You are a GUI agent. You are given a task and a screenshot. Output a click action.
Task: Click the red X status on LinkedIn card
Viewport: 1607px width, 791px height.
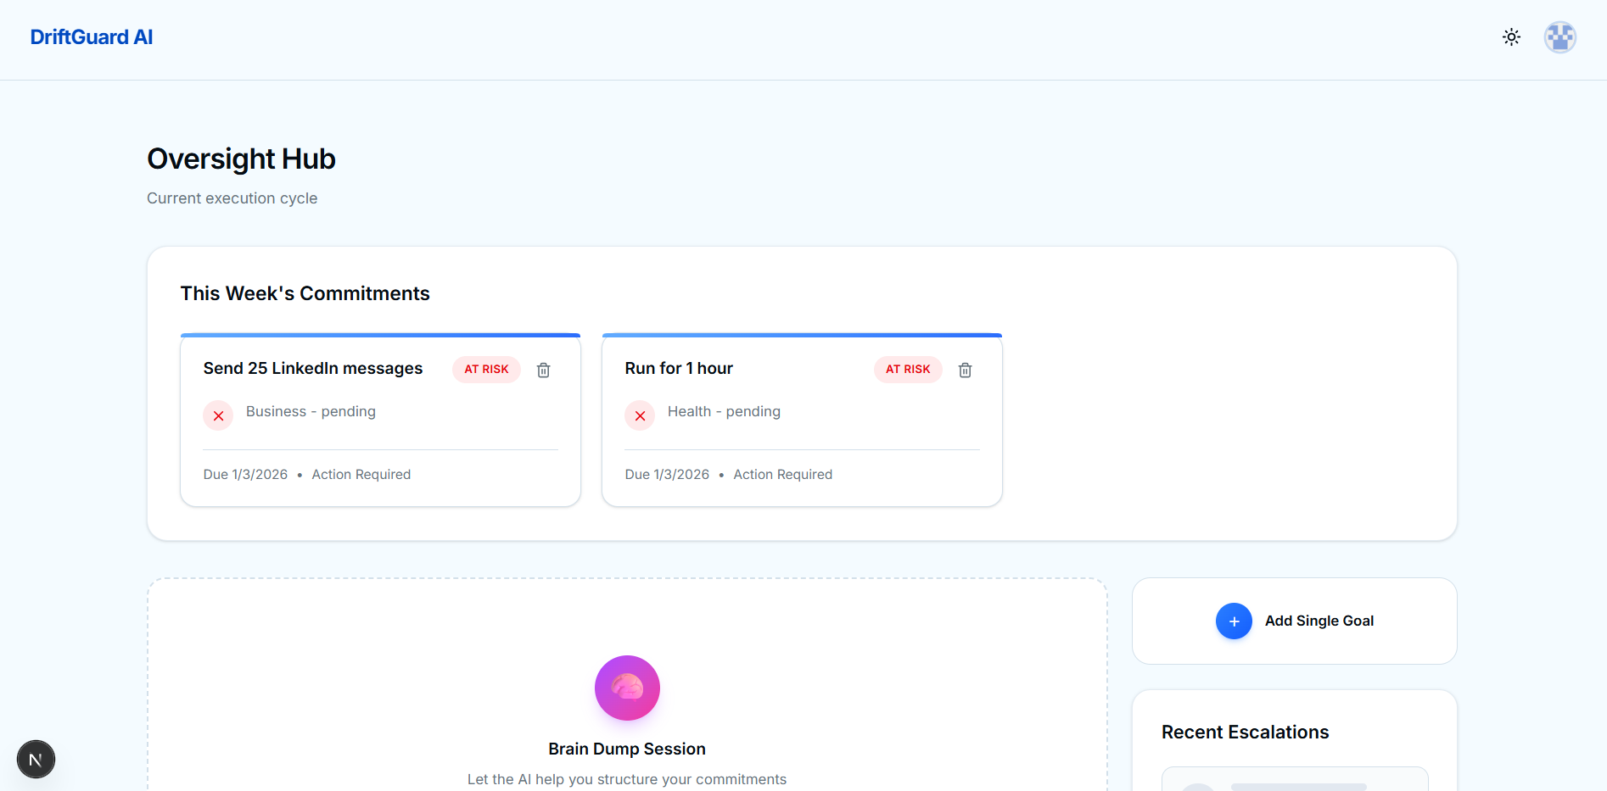[219, 415]
